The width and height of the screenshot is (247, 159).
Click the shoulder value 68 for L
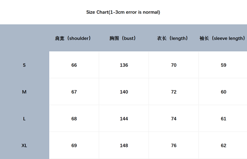pos(74,119)
